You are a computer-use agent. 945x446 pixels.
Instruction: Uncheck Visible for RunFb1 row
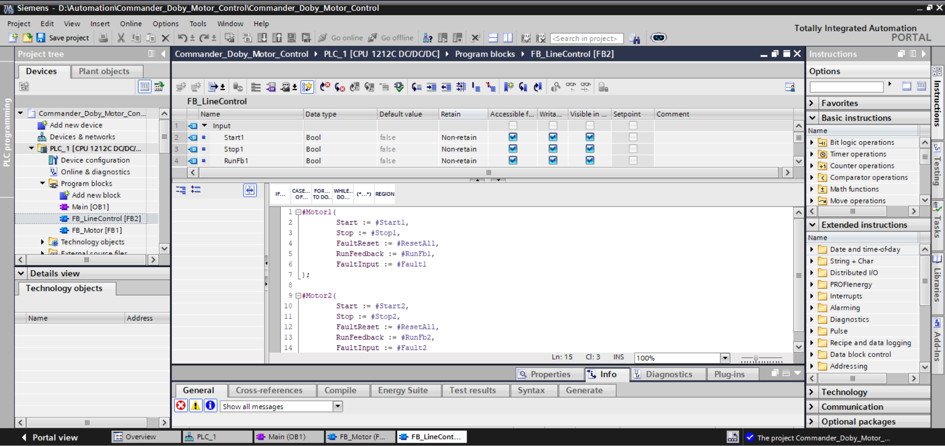coord(590,160)
